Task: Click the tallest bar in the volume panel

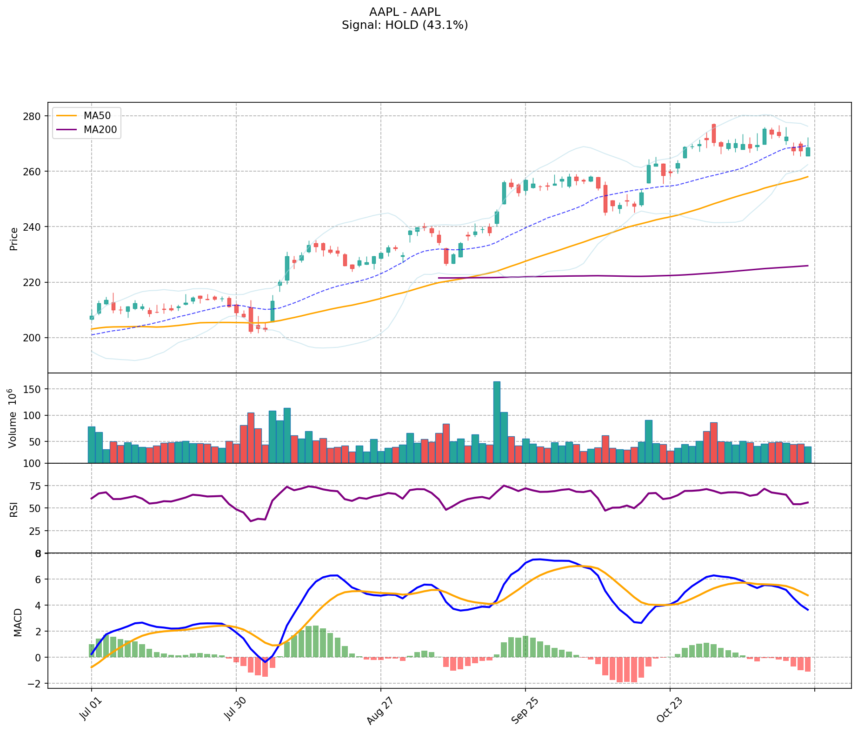Action: (497, 422)
